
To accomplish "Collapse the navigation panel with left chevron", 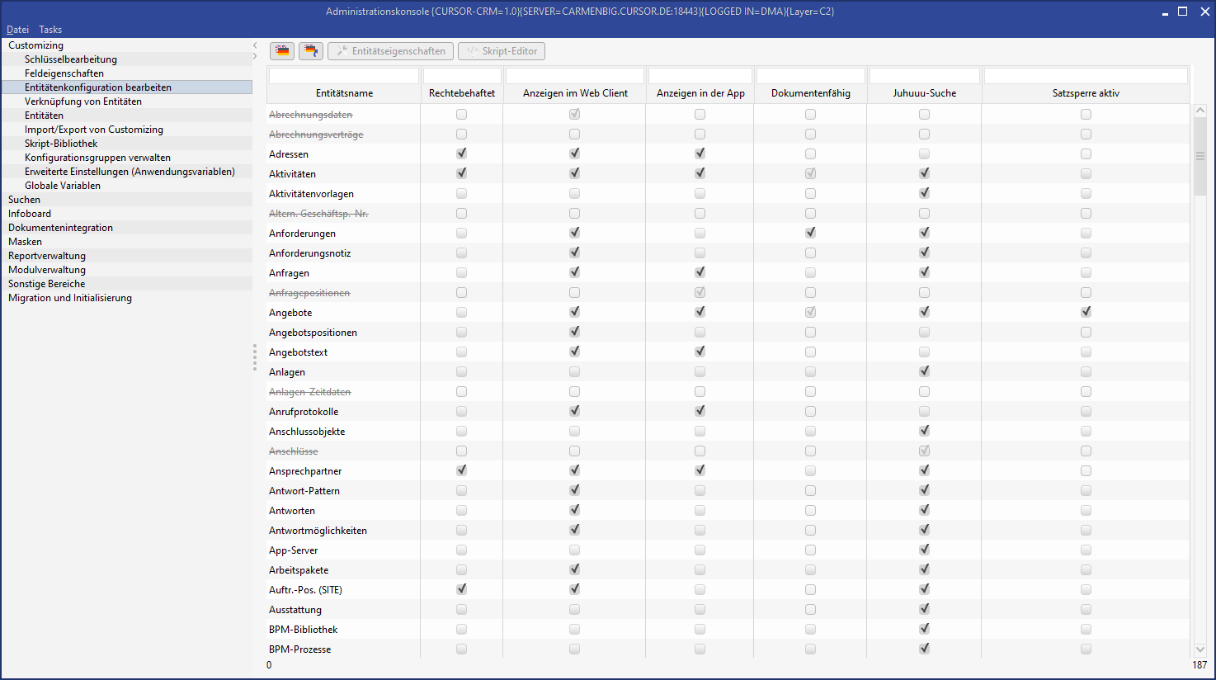I will pos(255,45).
